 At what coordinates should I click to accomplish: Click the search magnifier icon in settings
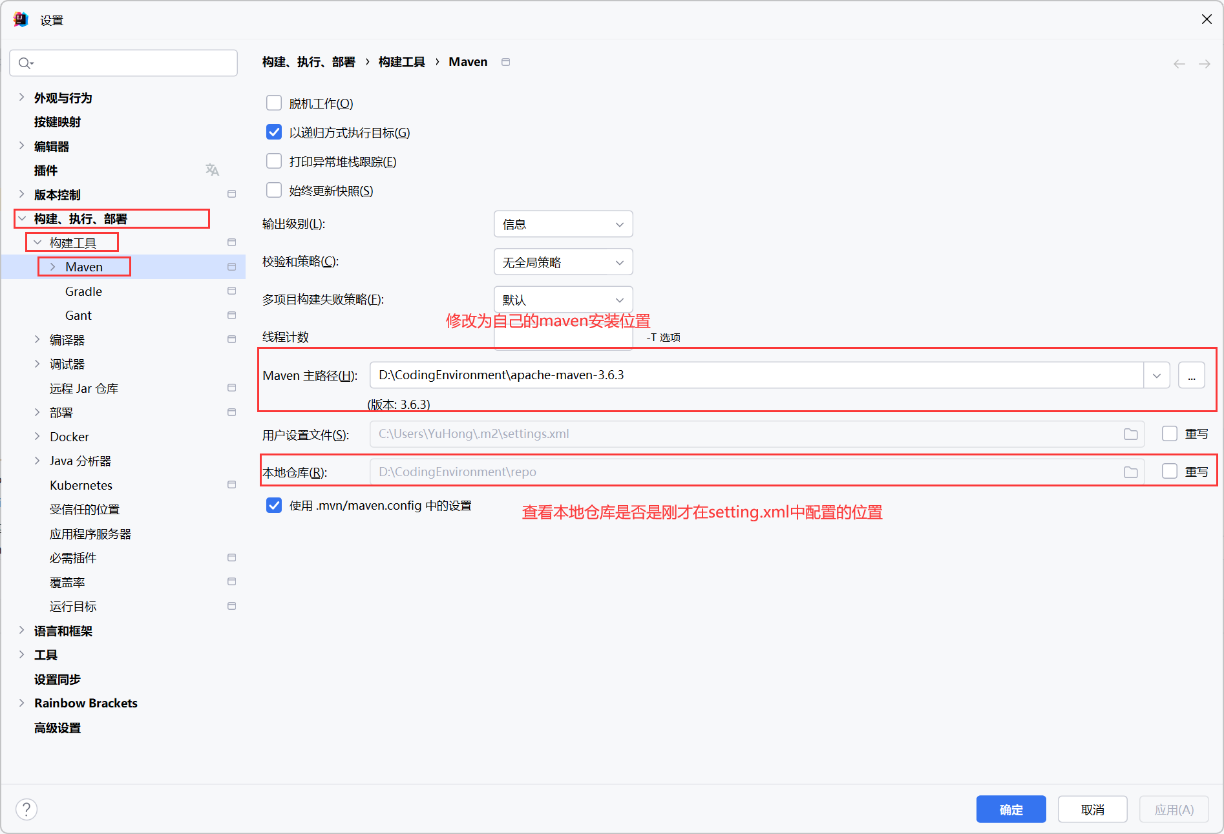click(25, 63)
